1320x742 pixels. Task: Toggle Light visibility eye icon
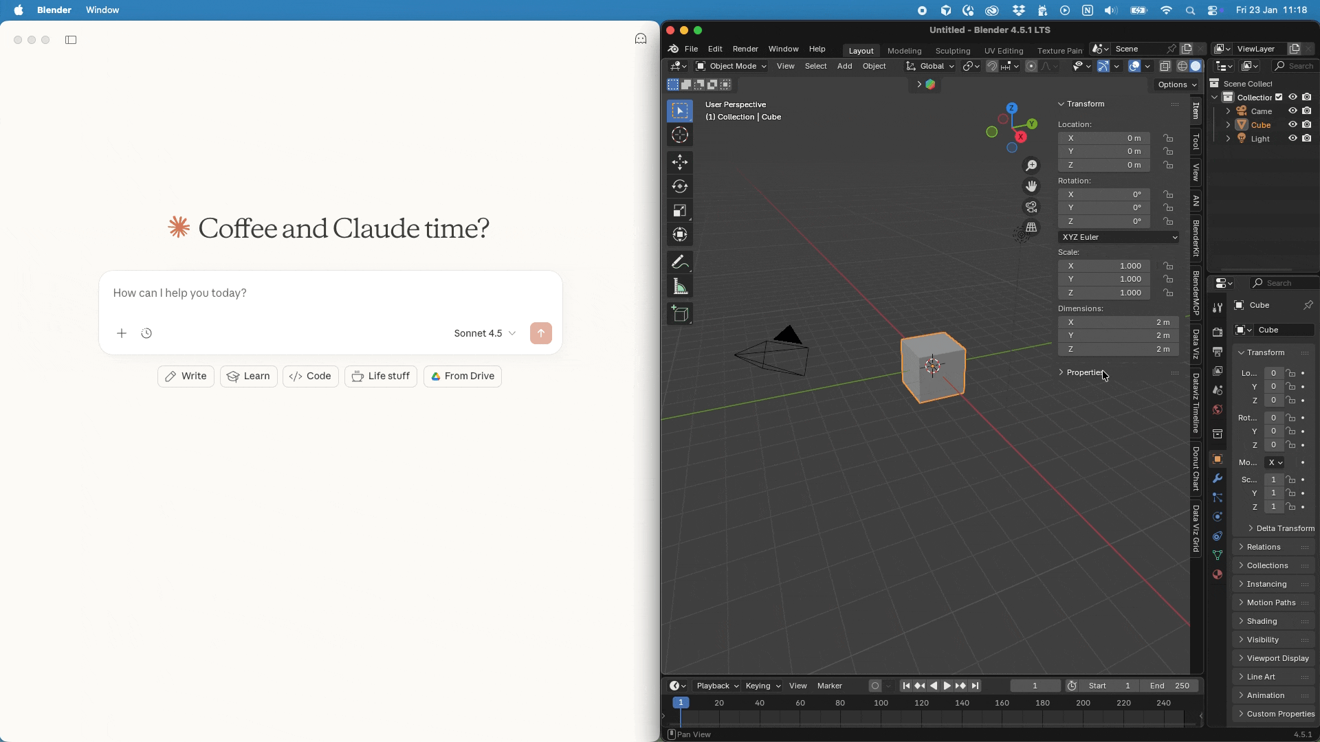tap(1292, 139)
